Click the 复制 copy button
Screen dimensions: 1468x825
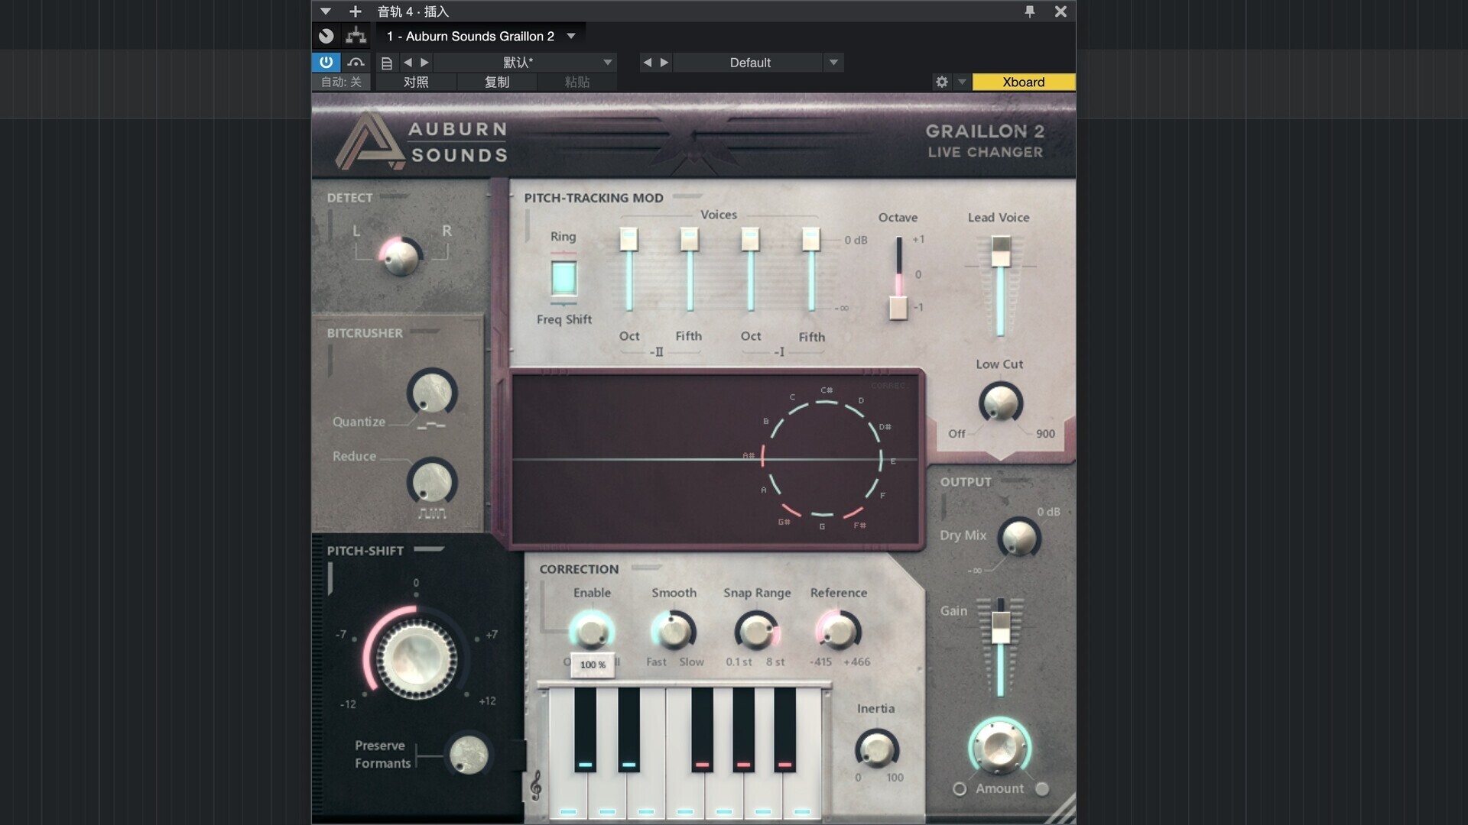click(497, 82)
